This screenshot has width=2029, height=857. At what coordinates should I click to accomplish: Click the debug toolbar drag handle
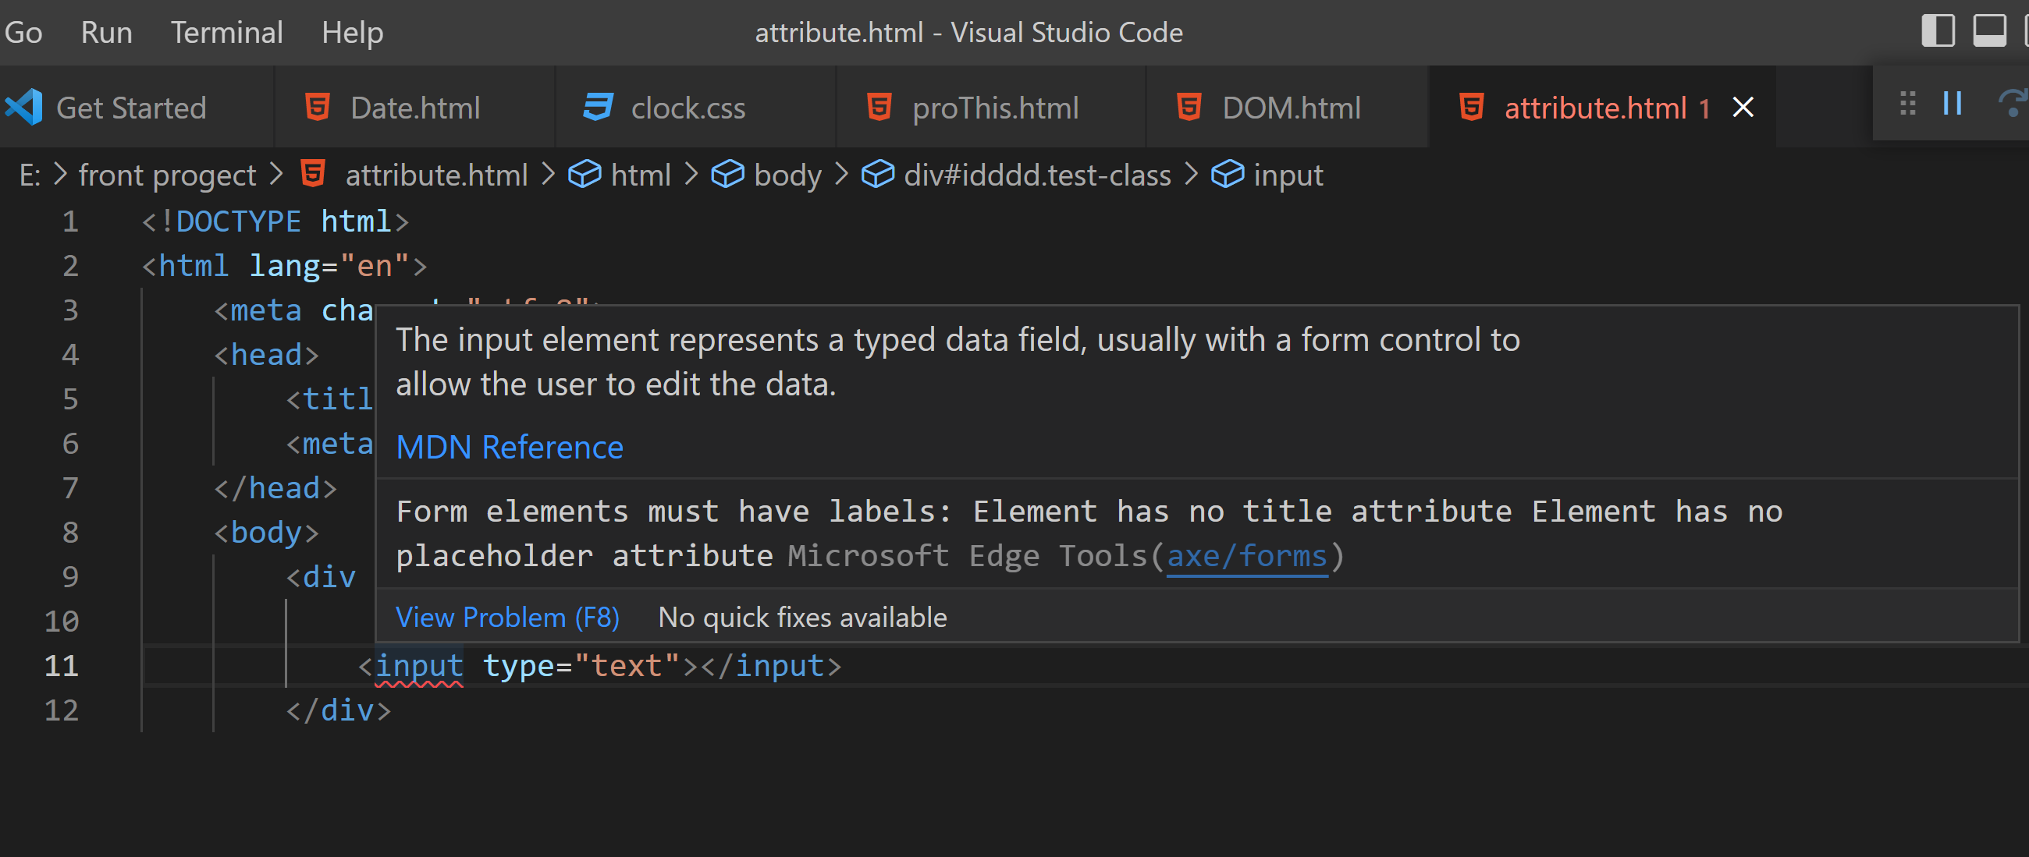pos(1907,103)
